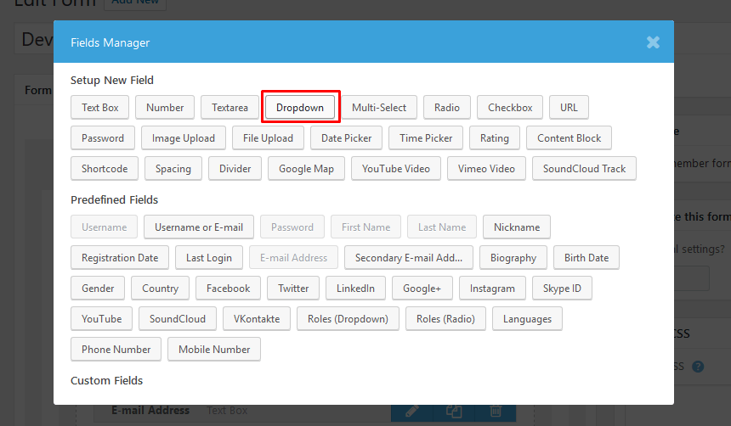This screenshot has height=426, width=731.
Task: Add the predefined YouTube profile field
Action: (102, 319)
